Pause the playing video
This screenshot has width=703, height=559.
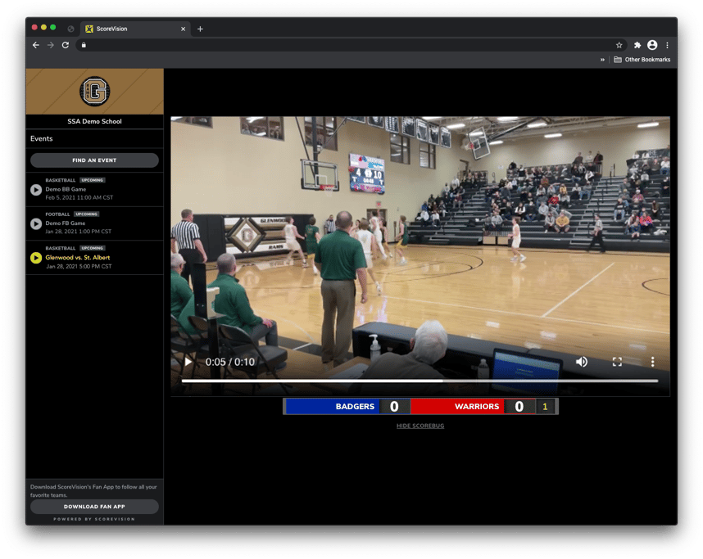(187, 360)
